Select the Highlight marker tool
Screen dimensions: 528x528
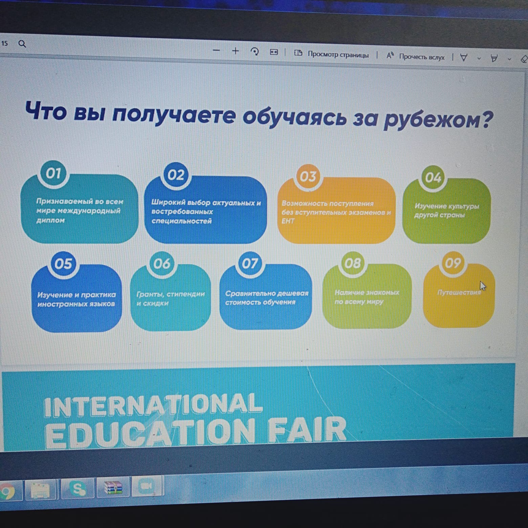pyautogui.click(x=494, y=59)
